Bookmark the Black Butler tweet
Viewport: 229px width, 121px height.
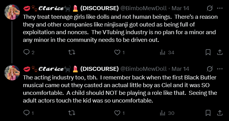tap(208, 113)
